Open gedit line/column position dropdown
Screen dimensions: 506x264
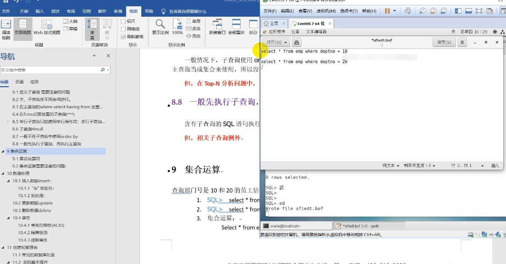[467, 166]
